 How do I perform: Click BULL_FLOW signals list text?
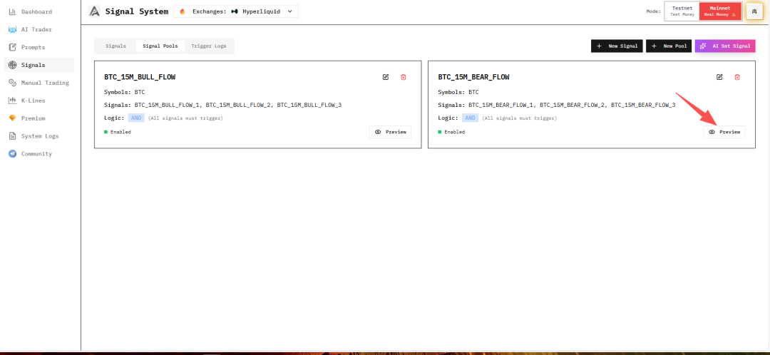223,105
